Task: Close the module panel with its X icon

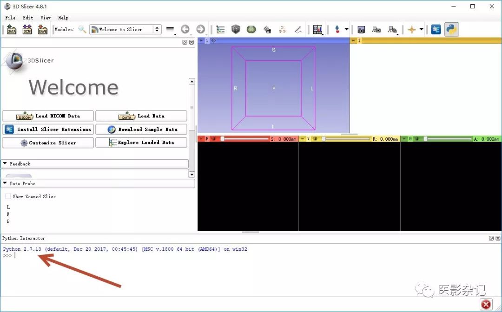Action: (x=192, y=42)
